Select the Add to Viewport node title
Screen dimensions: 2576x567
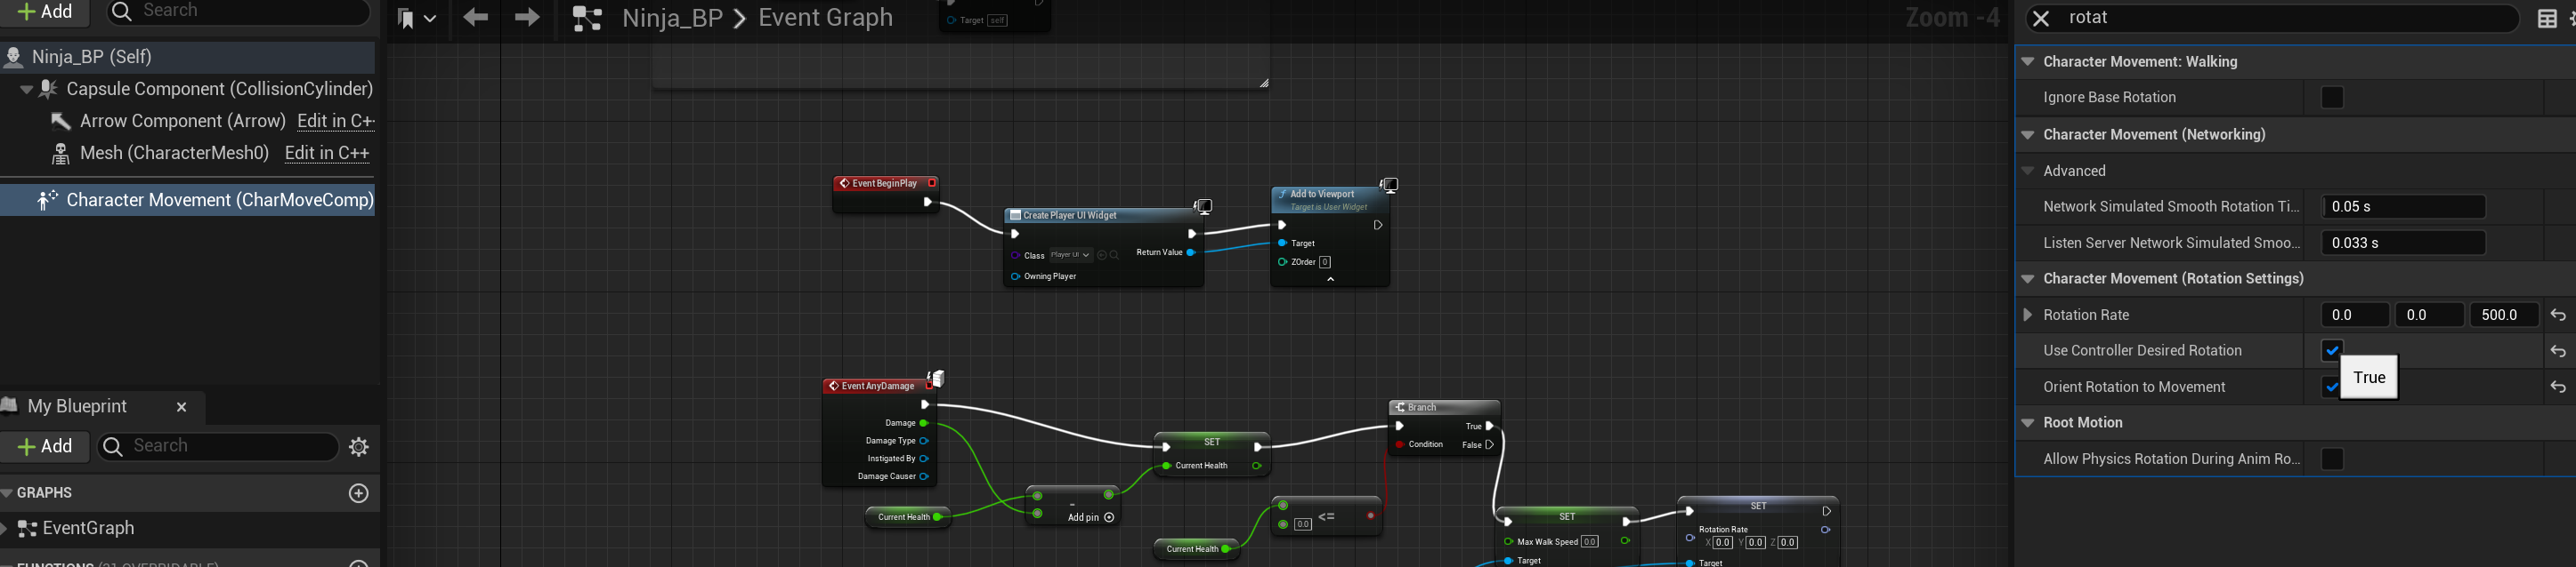pos(1322,195)
